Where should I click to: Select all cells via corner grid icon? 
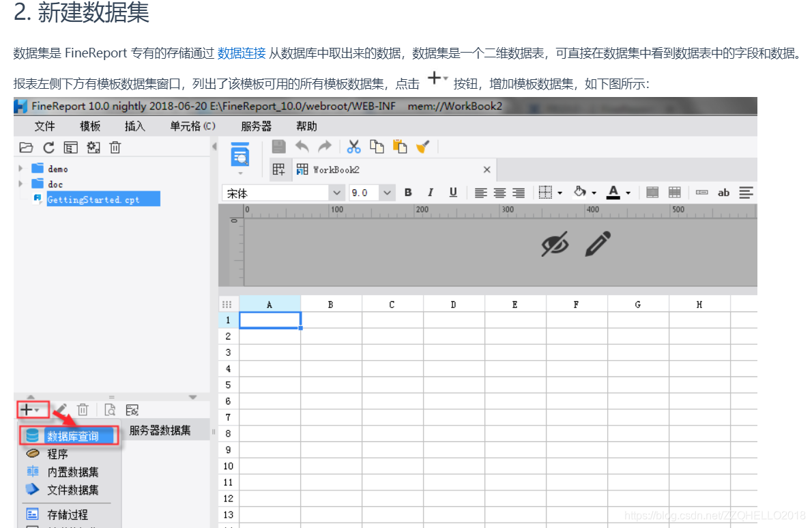point(227,305)
